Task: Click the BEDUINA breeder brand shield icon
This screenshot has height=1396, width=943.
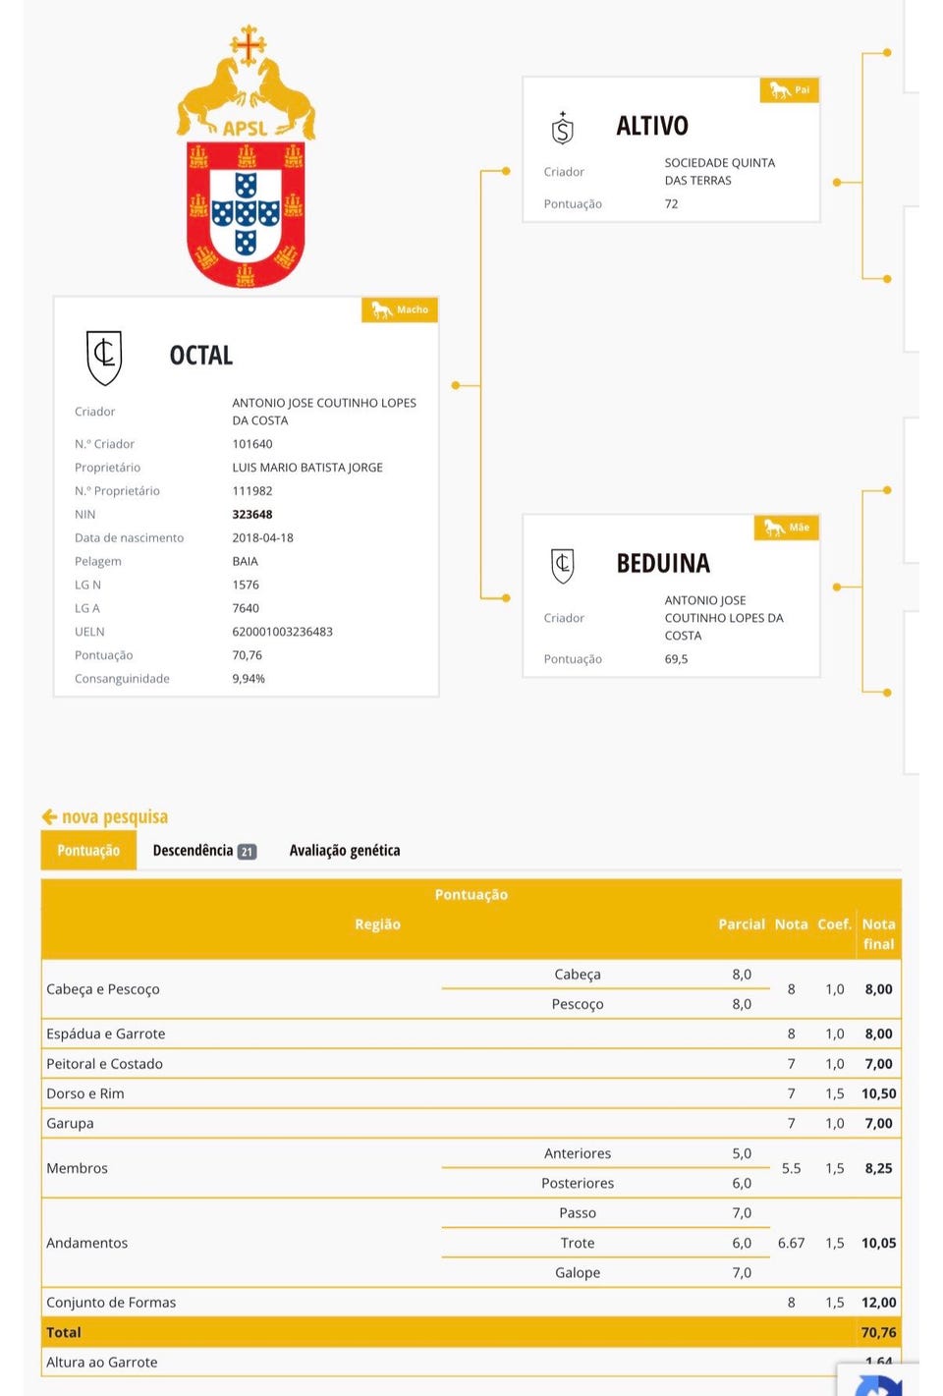Action: pos(563,565)
